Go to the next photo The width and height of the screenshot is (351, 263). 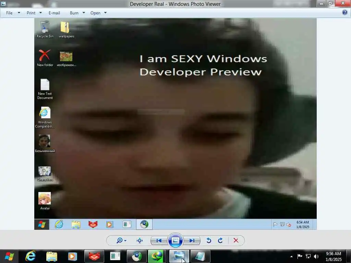192,241
